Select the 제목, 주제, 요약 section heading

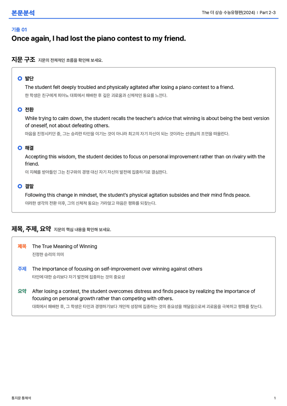[31, 229]
